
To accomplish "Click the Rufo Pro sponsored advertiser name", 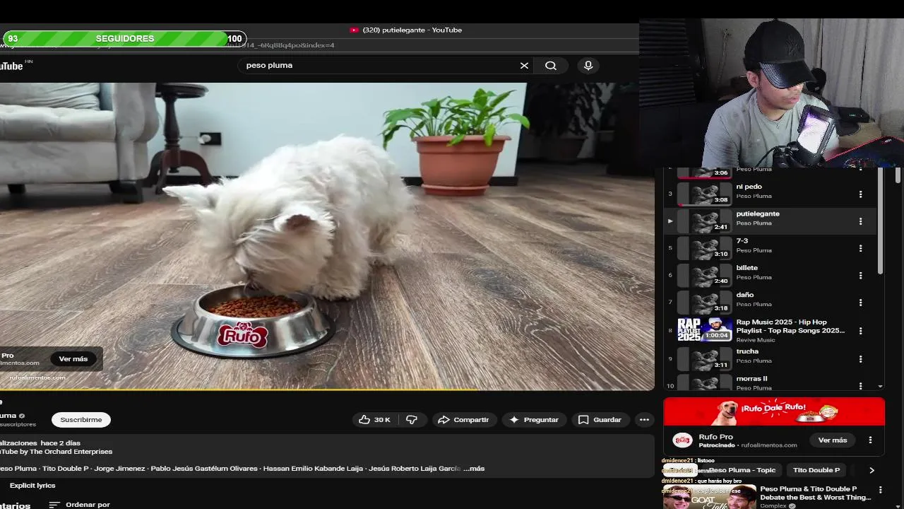I will coord(715,437).
